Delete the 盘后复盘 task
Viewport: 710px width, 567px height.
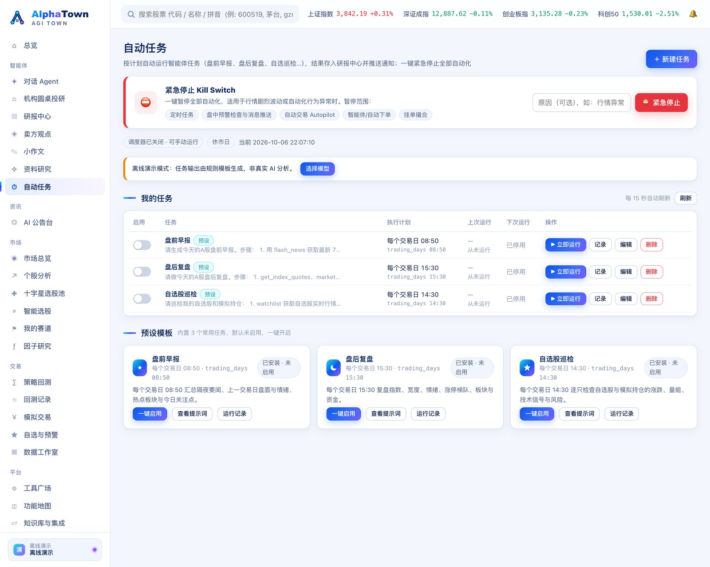click(651, 272)
